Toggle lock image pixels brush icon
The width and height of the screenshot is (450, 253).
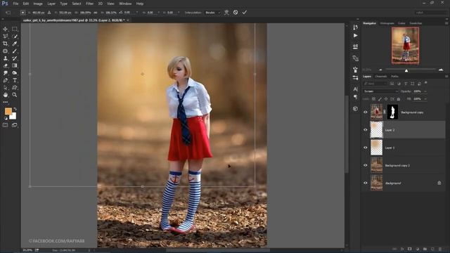tap(380, 99)
